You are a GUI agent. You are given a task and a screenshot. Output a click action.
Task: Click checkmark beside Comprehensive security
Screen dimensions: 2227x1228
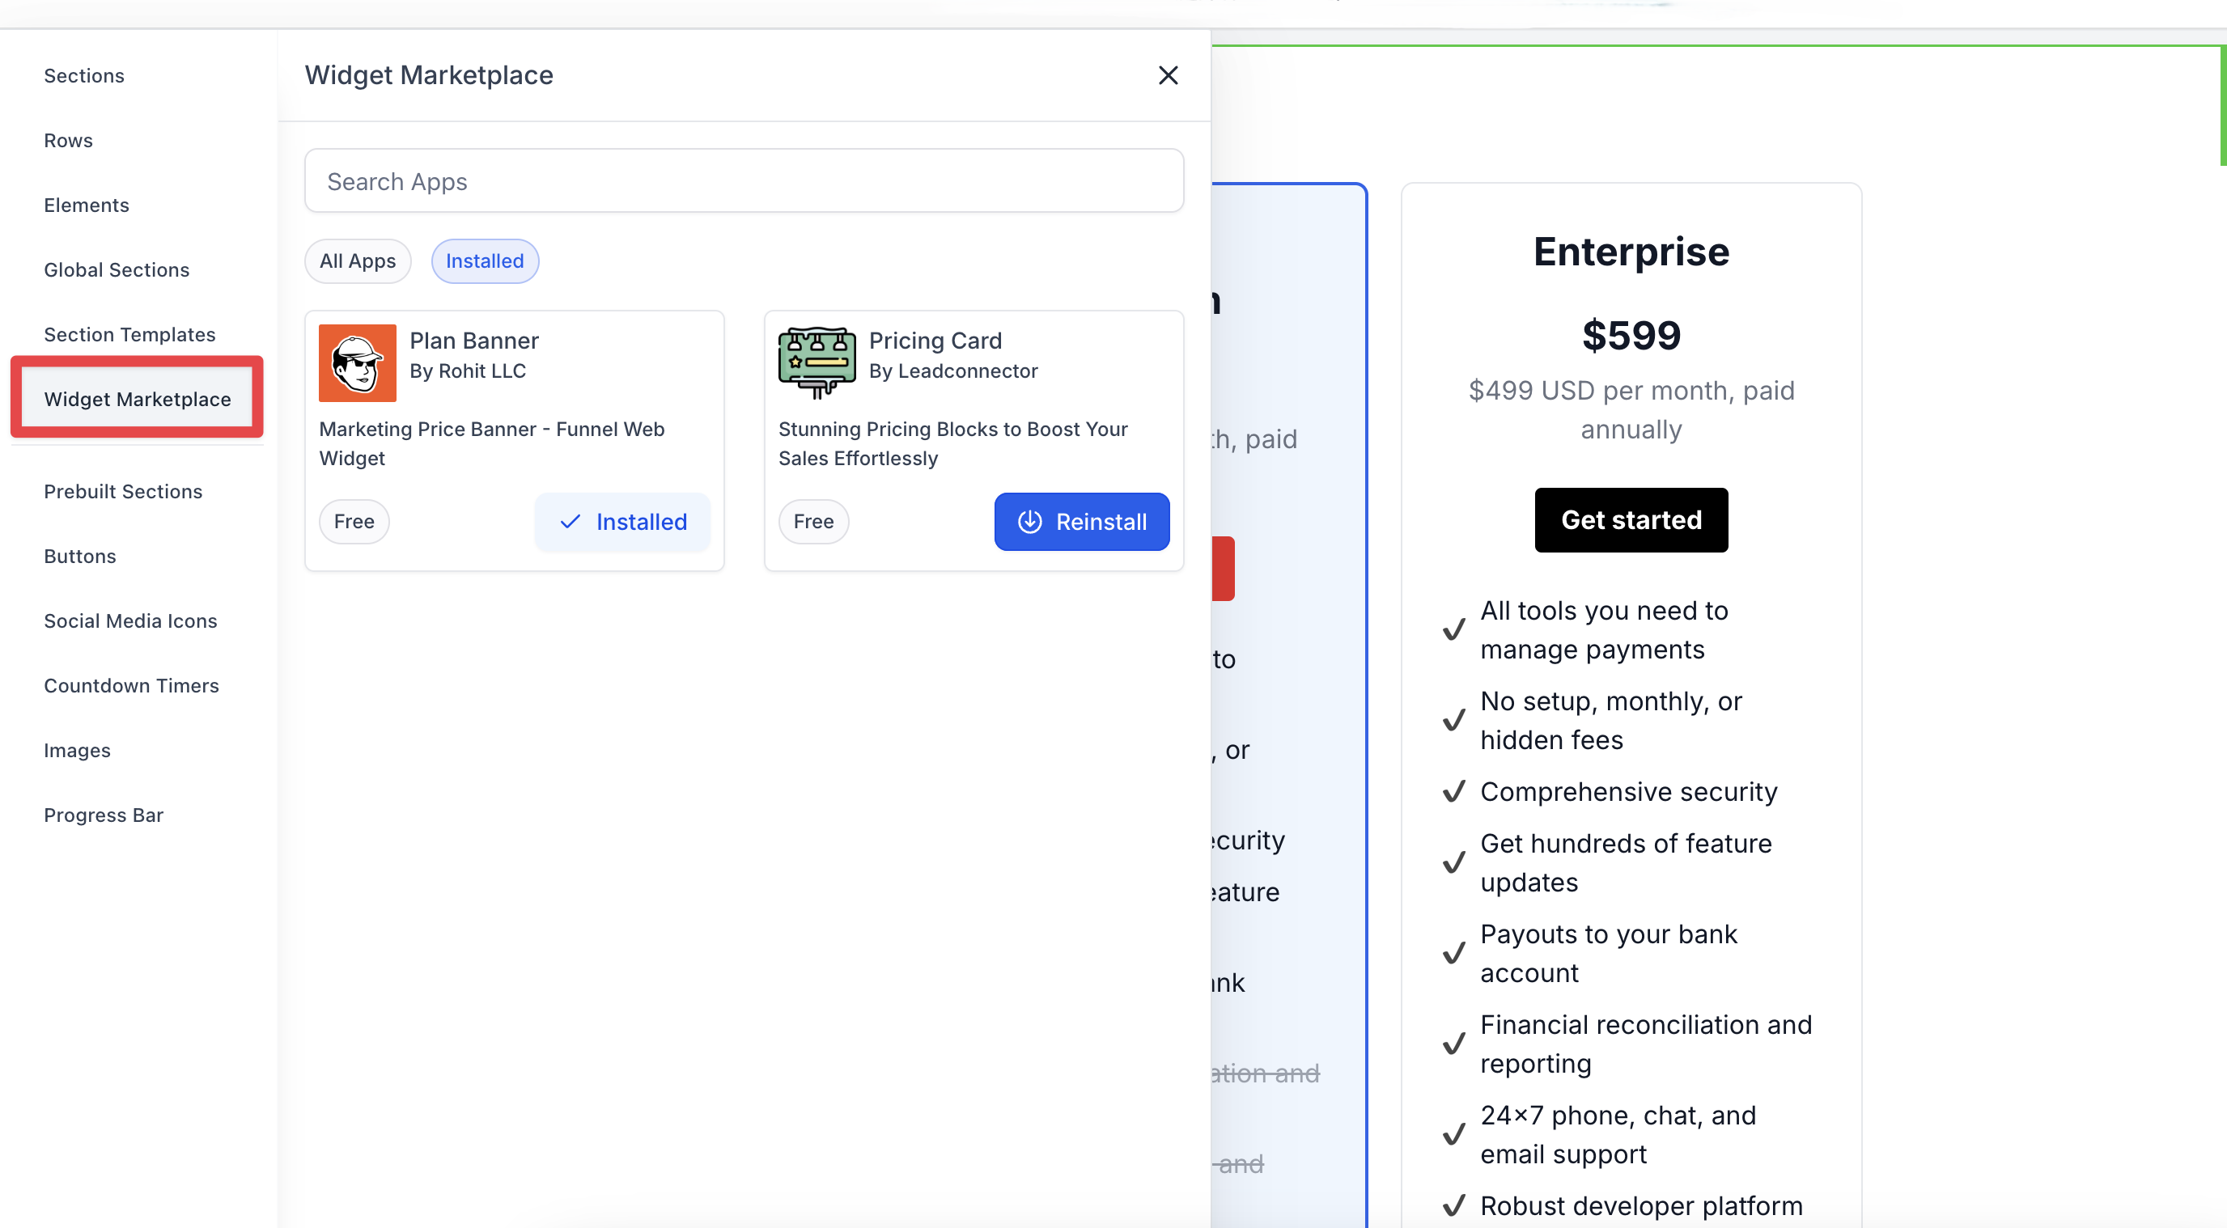pos(1454,792)
